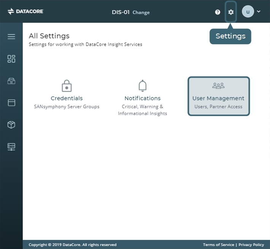Viewport: 270px width, 249px height.
Task: Click the Notifications bell icon
Action: (143, 86)
